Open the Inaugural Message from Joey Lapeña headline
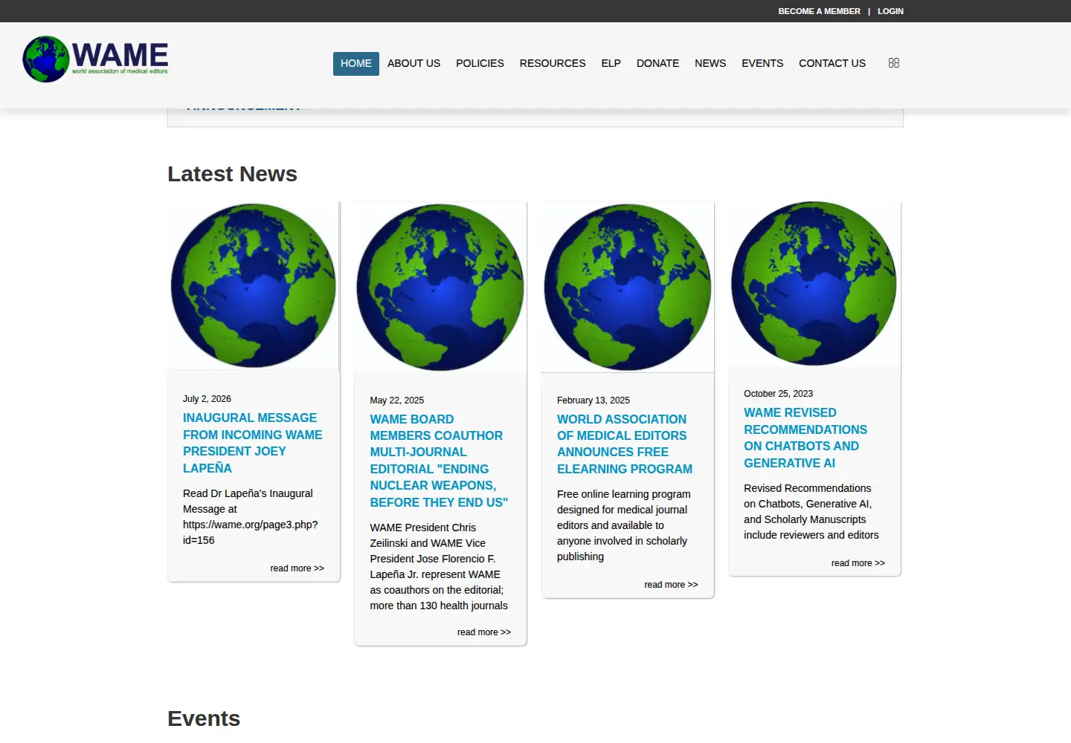The width and height of the screenshot is (1071, 743). (x=253, y=443)
